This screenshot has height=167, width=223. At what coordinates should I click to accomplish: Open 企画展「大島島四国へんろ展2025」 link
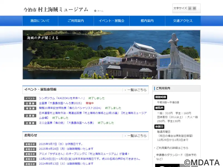coord(60,103)
